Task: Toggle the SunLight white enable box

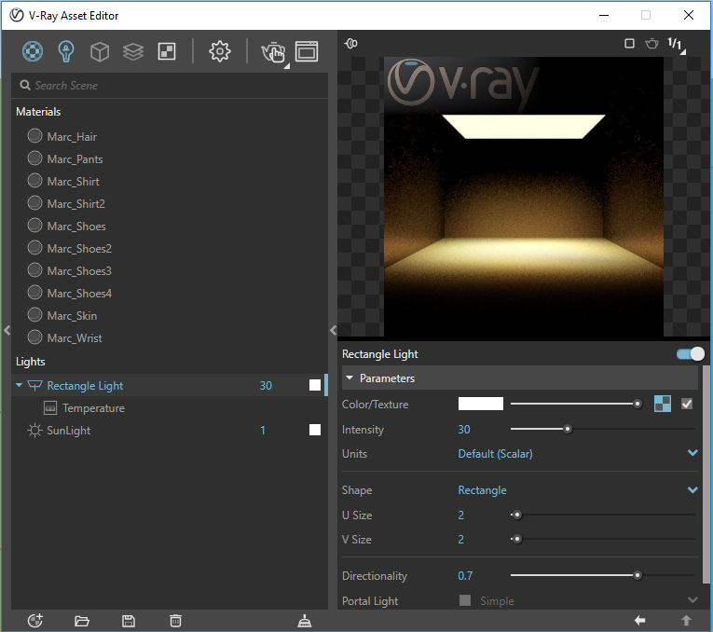Action: coord(315,430)
